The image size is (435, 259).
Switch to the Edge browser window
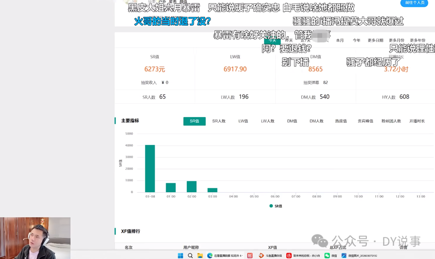[x=225, y=255]
